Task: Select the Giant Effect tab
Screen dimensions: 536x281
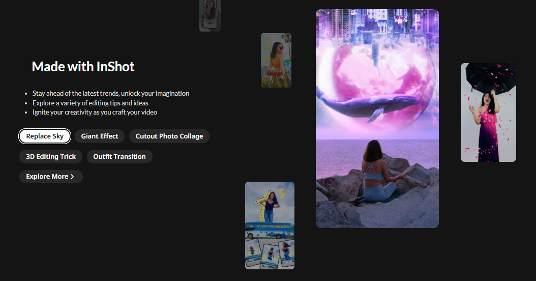Action: click(100, 136)
